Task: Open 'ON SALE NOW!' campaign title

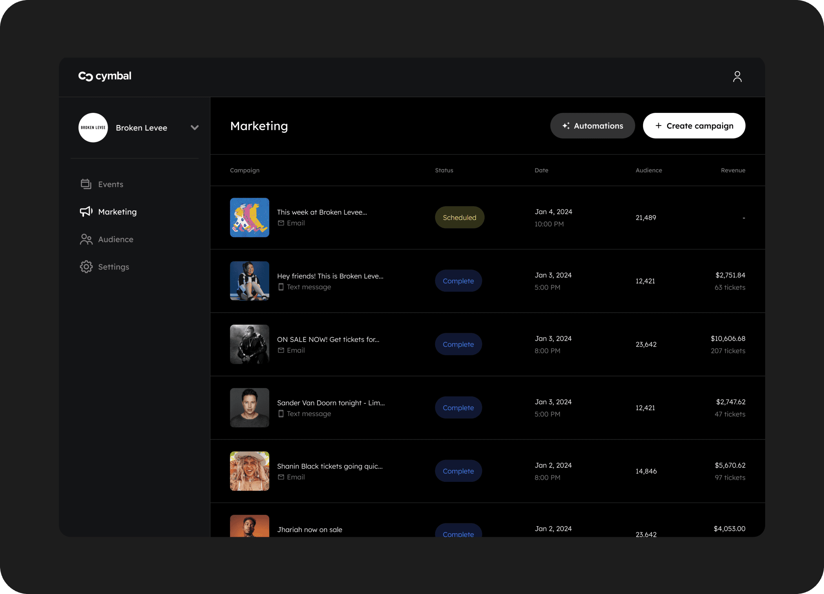Action: point(328,340)
